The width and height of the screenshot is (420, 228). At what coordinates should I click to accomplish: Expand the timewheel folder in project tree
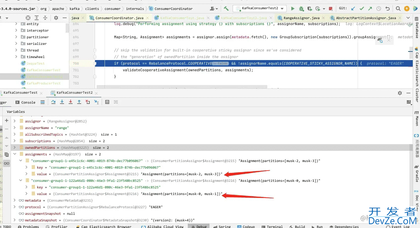(x=16, y=57)
